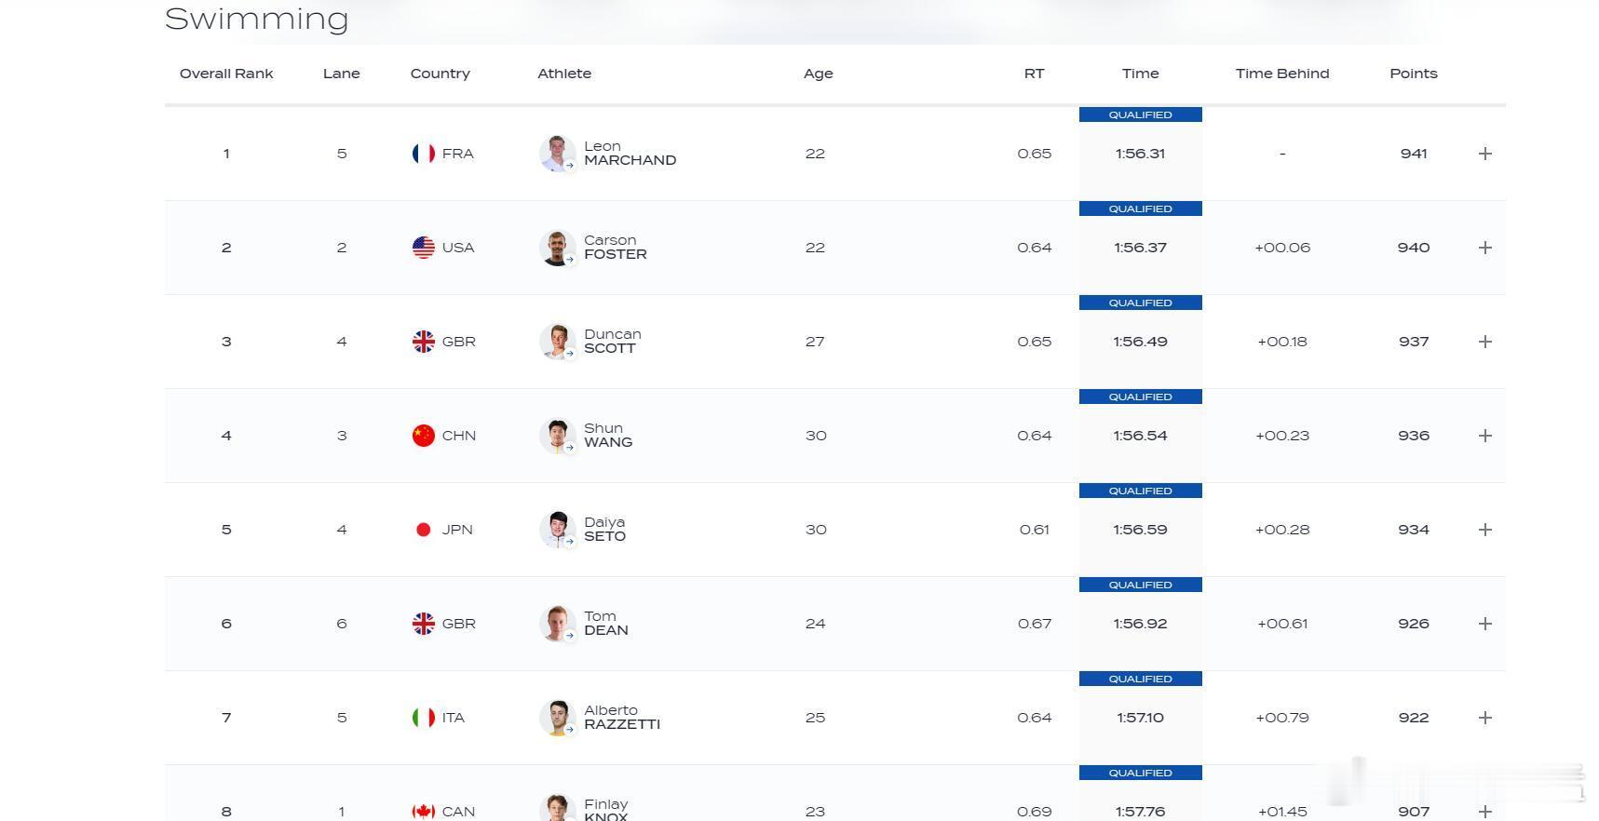Click Leon Marchand's profile photo
1599x821 pixels.
pyautogui.click(x=557, y=154)
